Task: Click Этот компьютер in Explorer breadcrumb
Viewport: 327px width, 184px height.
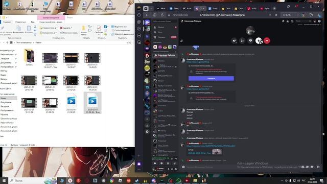Action: point(24,42)
